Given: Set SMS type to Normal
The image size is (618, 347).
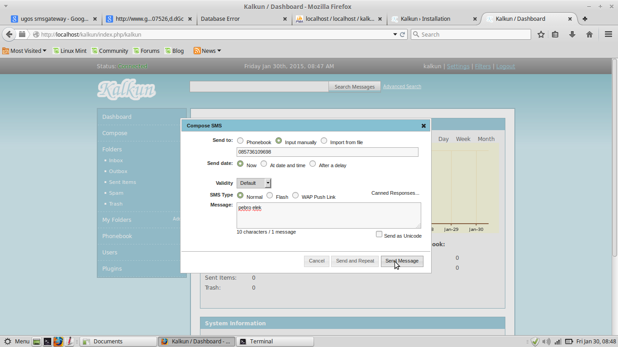Looking at the screenshot, I should (240, 195).
